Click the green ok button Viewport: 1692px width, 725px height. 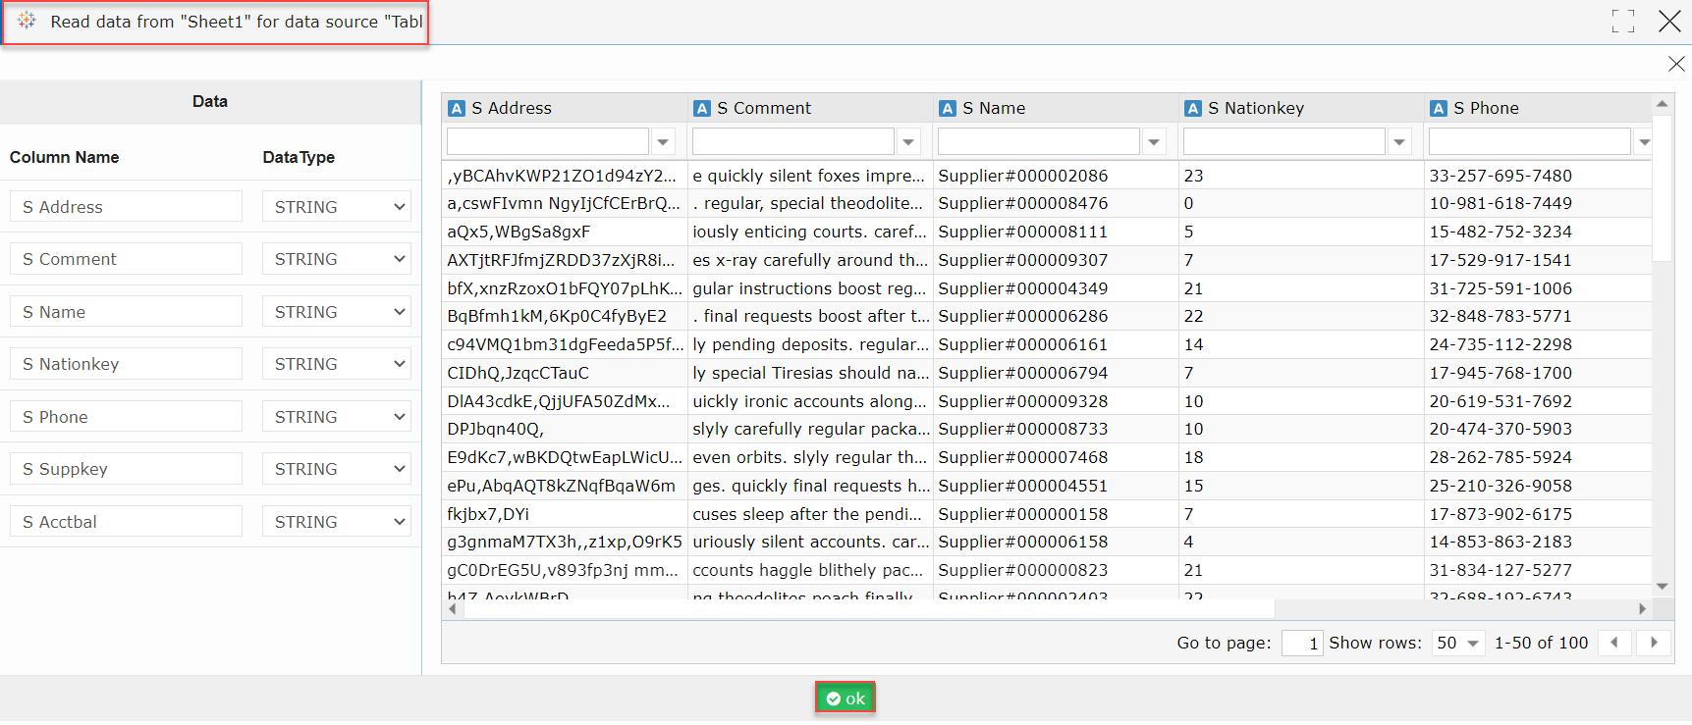tap(845, 699)
